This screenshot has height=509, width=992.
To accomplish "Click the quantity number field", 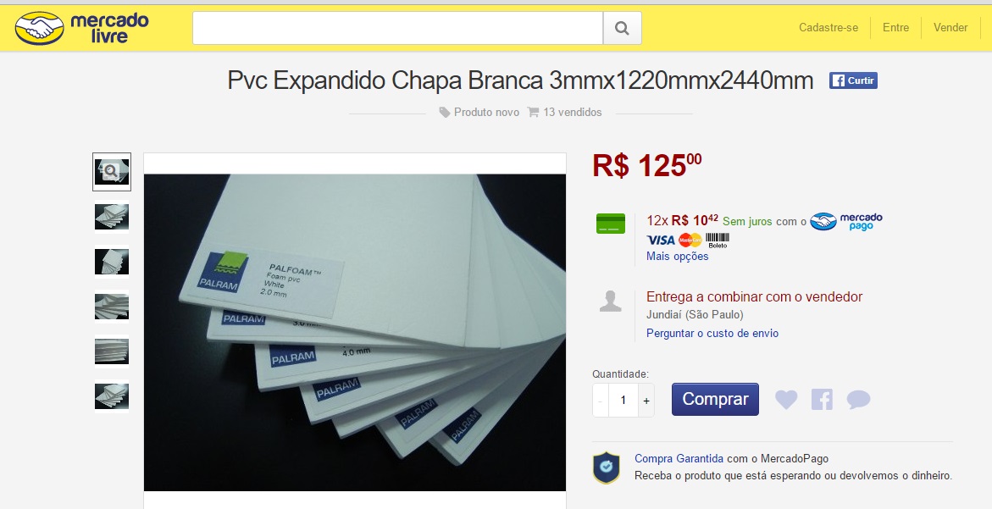I will click(623, 401).
